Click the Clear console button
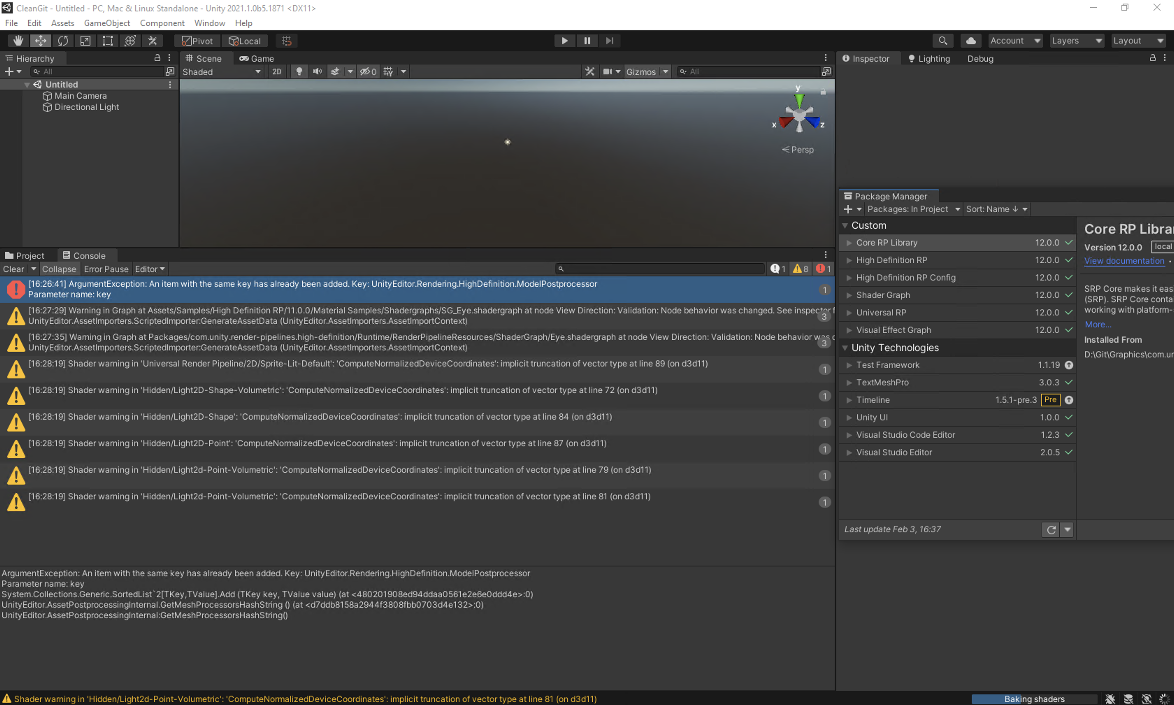The width and height of the screenshot is (1174, 705). [x=13, y=269]
